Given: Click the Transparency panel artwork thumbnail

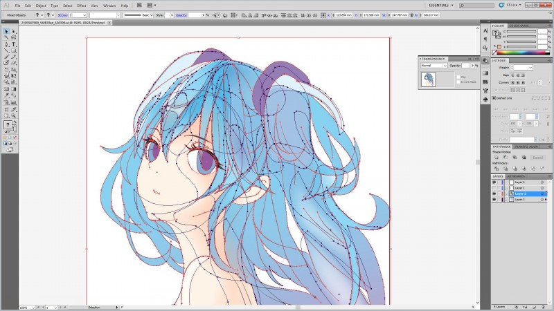Looking at the screenshot, I should coord(430,79).
